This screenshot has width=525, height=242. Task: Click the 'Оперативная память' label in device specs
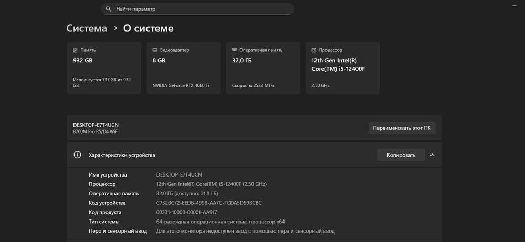(114, 193)
